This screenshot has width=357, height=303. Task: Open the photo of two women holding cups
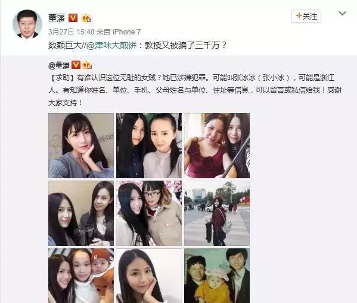(81, 213)
